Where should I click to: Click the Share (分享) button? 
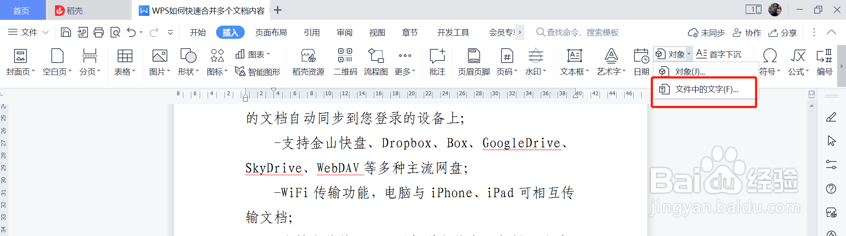[x=782, y=33]
